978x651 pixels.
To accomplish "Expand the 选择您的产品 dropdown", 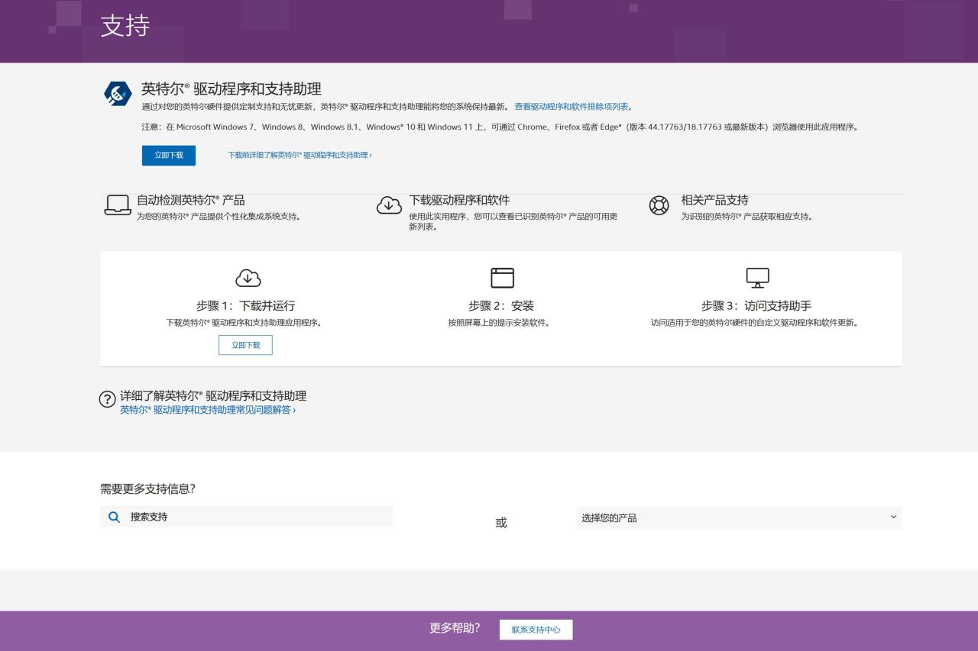I will point(739,518).
